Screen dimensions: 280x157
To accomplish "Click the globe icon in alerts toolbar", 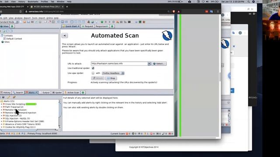I will (x=3, y=97).
